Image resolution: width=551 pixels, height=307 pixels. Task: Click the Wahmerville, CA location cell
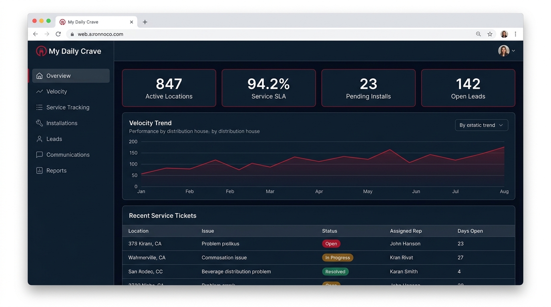pyautogui.click(x=147, y=258)
